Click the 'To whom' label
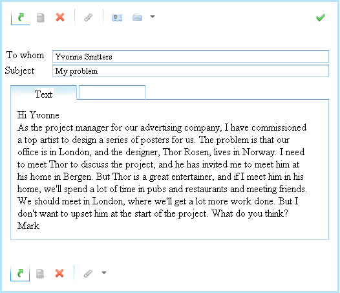Screen dimensions: 340x293 point(25,55)
